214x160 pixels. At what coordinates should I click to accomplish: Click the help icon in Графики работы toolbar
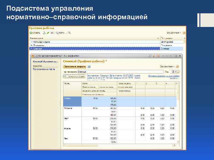click(x=184, y=33)
